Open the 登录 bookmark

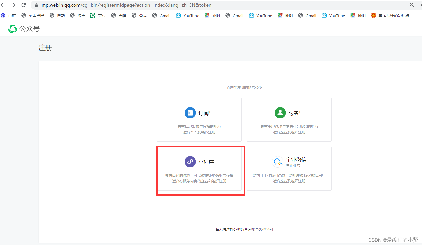139,16
